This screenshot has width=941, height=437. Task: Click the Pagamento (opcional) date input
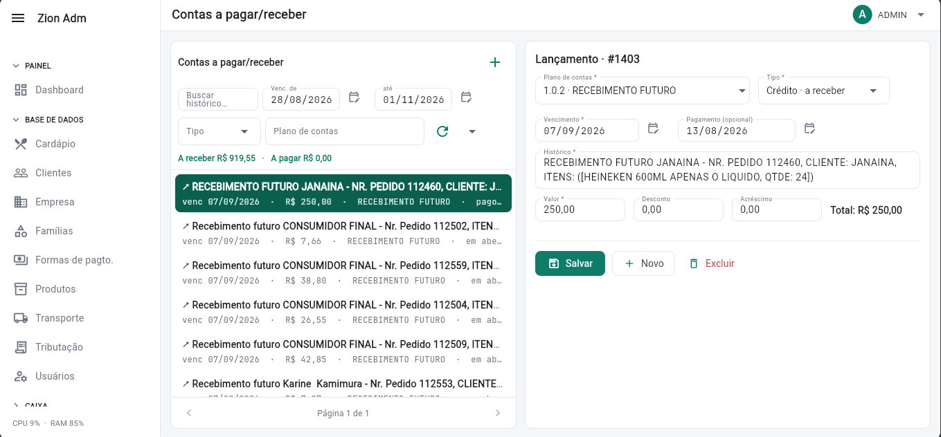click(737, 130)
